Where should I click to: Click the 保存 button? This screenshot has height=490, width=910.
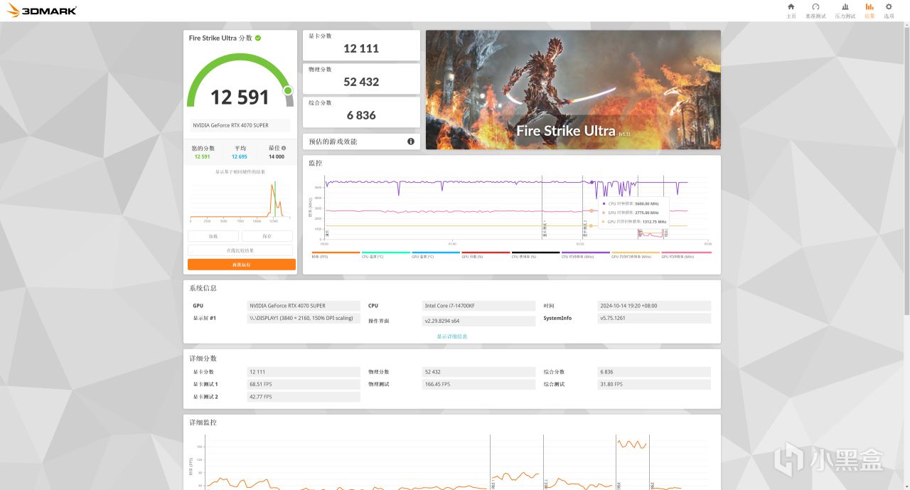coord(267,236)
